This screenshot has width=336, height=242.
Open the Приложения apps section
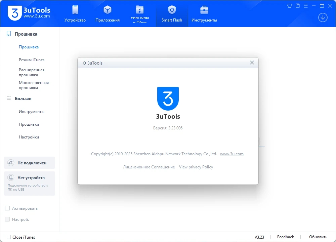[x=108, y=14]
